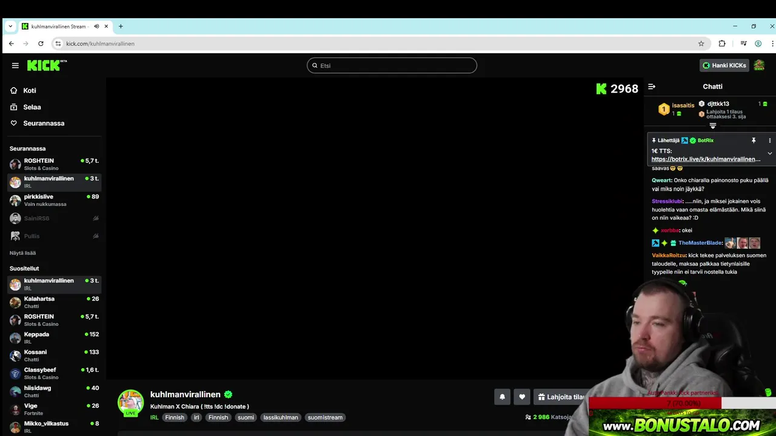Viewport: 776px width, 436px height.
Task: Reload the browser page
Action: (x=41, y=44)
